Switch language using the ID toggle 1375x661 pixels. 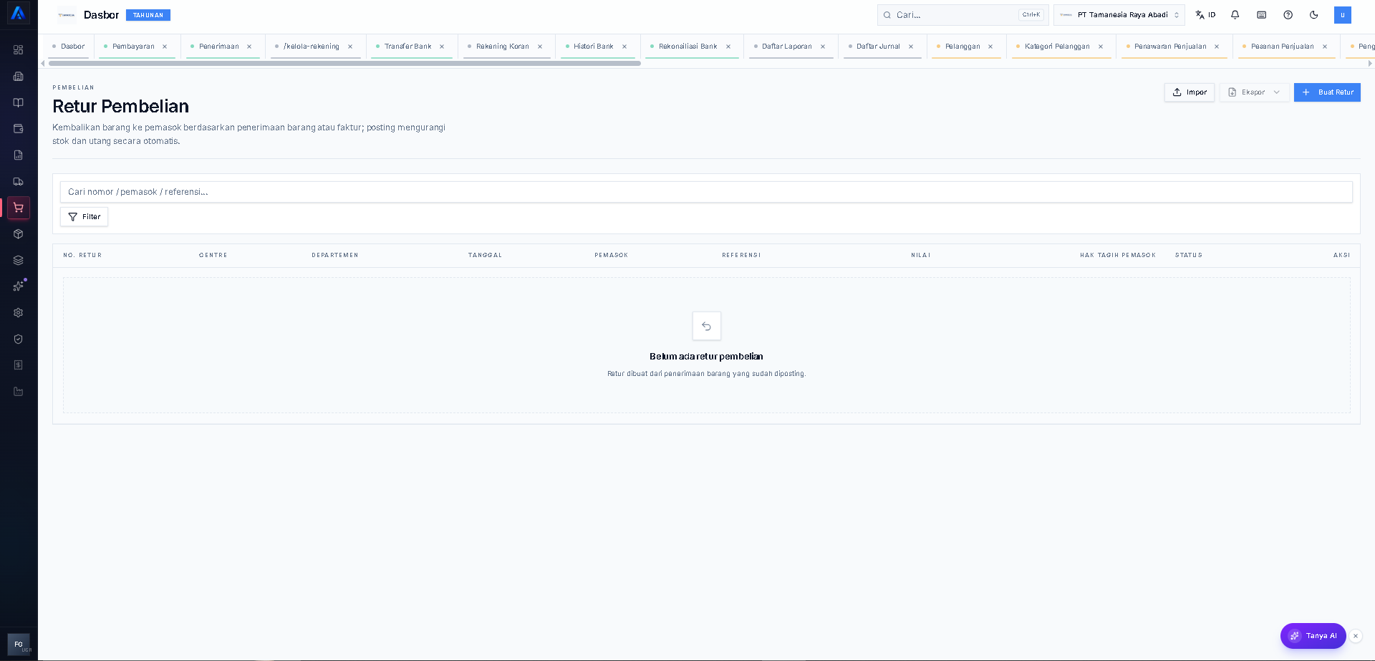click(x=1206, y=15)
